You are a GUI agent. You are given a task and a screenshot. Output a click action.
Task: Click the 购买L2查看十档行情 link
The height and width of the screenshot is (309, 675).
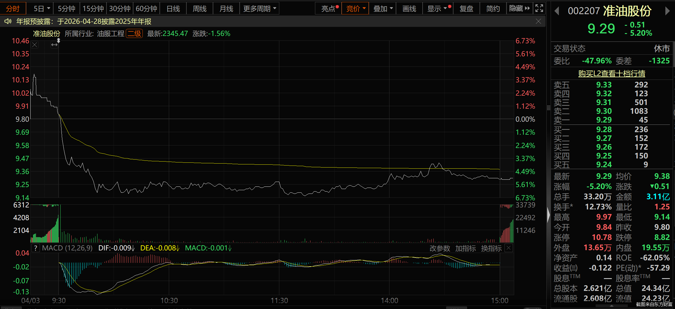pos(612,74)
